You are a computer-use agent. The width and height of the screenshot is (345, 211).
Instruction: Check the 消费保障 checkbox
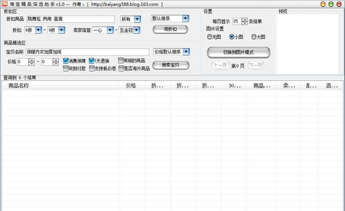pyautogui.click(x=66, y=61)
